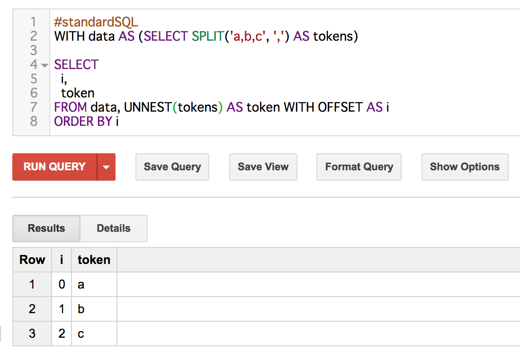Click line number 8 in the editor
520x351 pixels.
[x=34, y=121]
